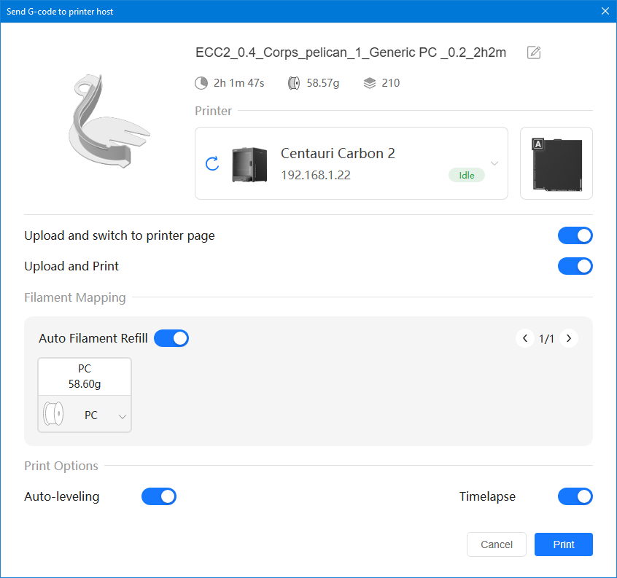Disable the Upload and Print switch
The width and height of the screenshot is (617, 578).
[575, 266]
